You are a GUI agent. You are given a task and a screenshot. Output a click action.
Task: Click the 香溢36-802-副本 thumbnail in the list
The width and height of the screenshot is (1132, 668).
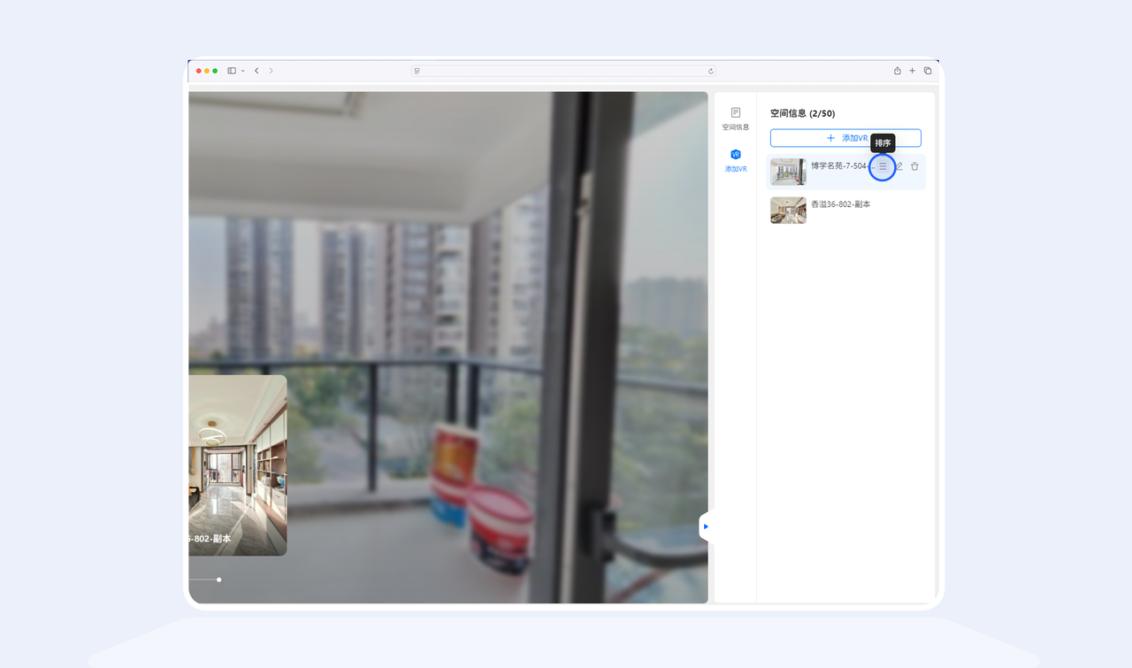point(787,210)
